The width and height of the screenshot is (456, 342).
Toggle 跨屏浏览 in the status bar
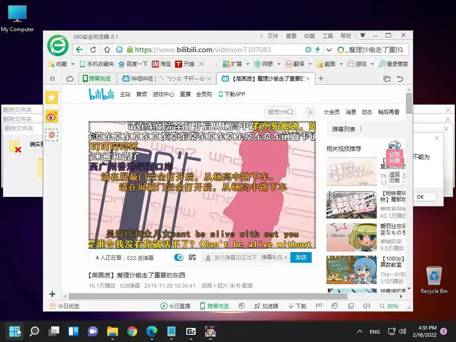(215, 306)
